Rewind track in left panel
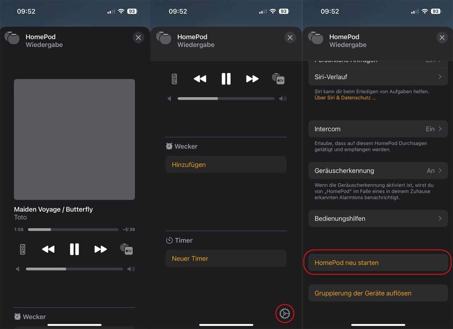The image size is (453, 329). (48, 249)
